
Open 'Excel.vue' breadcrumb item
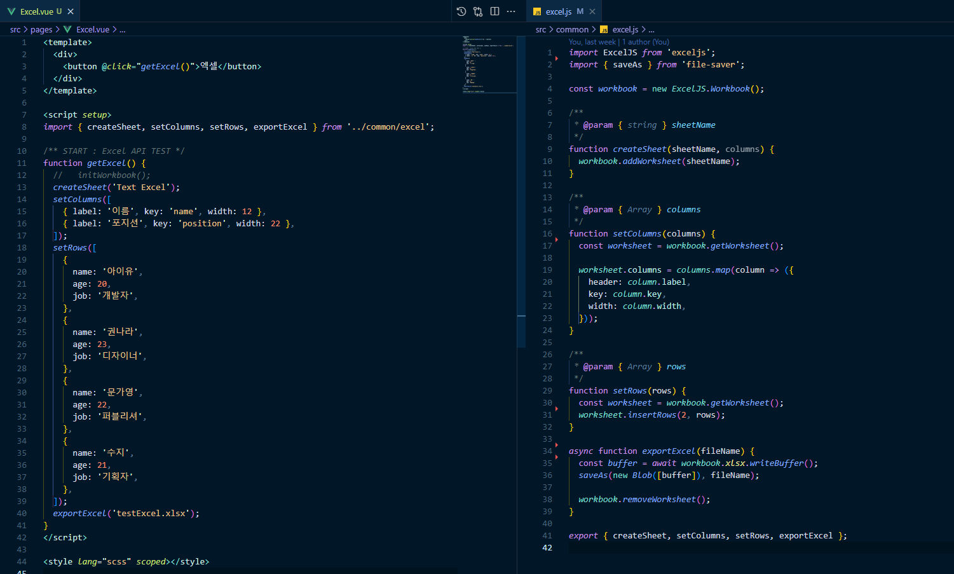(93, 29)
